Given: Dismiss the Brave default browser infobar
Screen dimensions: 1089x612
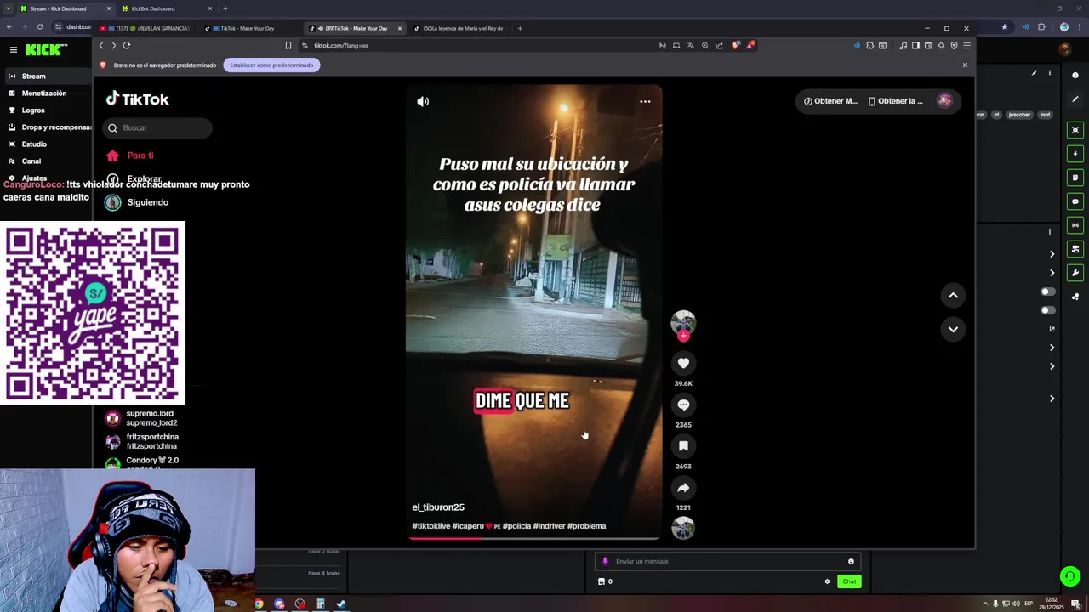Looking at the screenshot, I should click(x=965, y=65).
